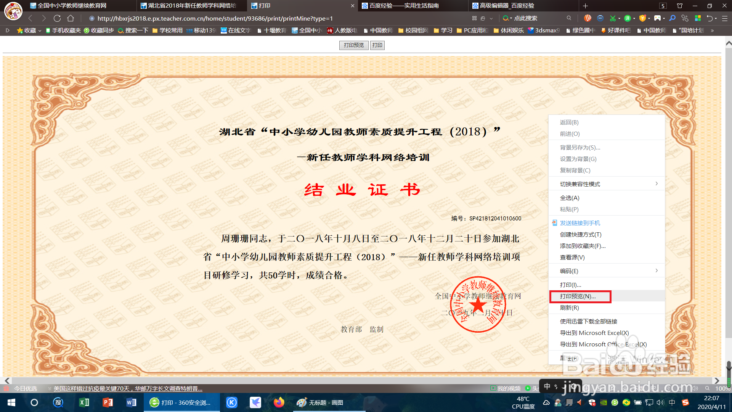Mute system volume in the tray
The width and height of the screenshot is (732, 412).
[660, 402]
